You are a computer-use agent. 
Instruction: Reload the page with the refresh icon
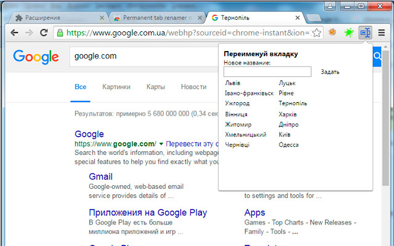click(44, 33)
